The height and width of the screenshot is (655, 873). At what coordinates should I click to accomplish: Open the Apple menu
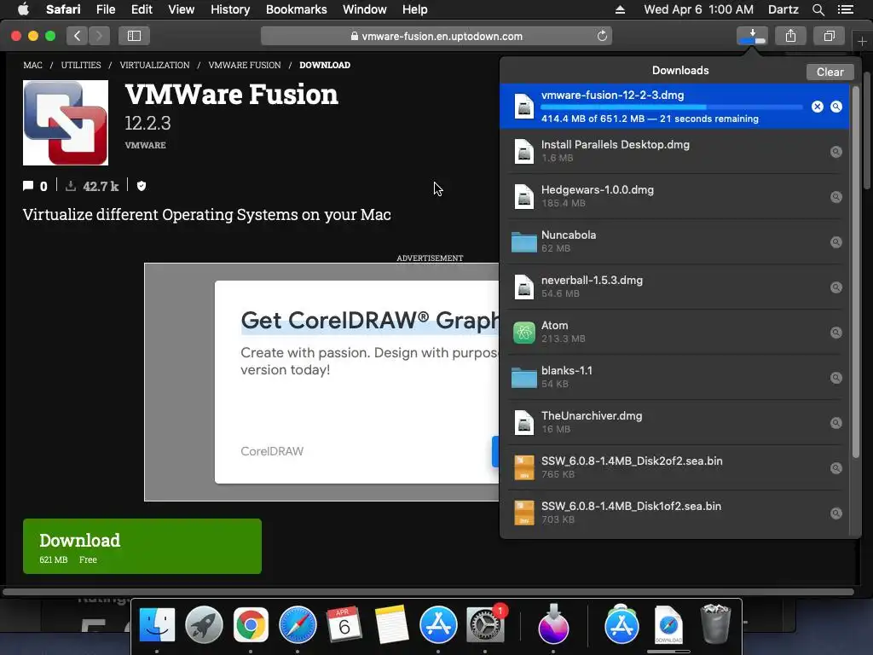click(x=23, y=9)
